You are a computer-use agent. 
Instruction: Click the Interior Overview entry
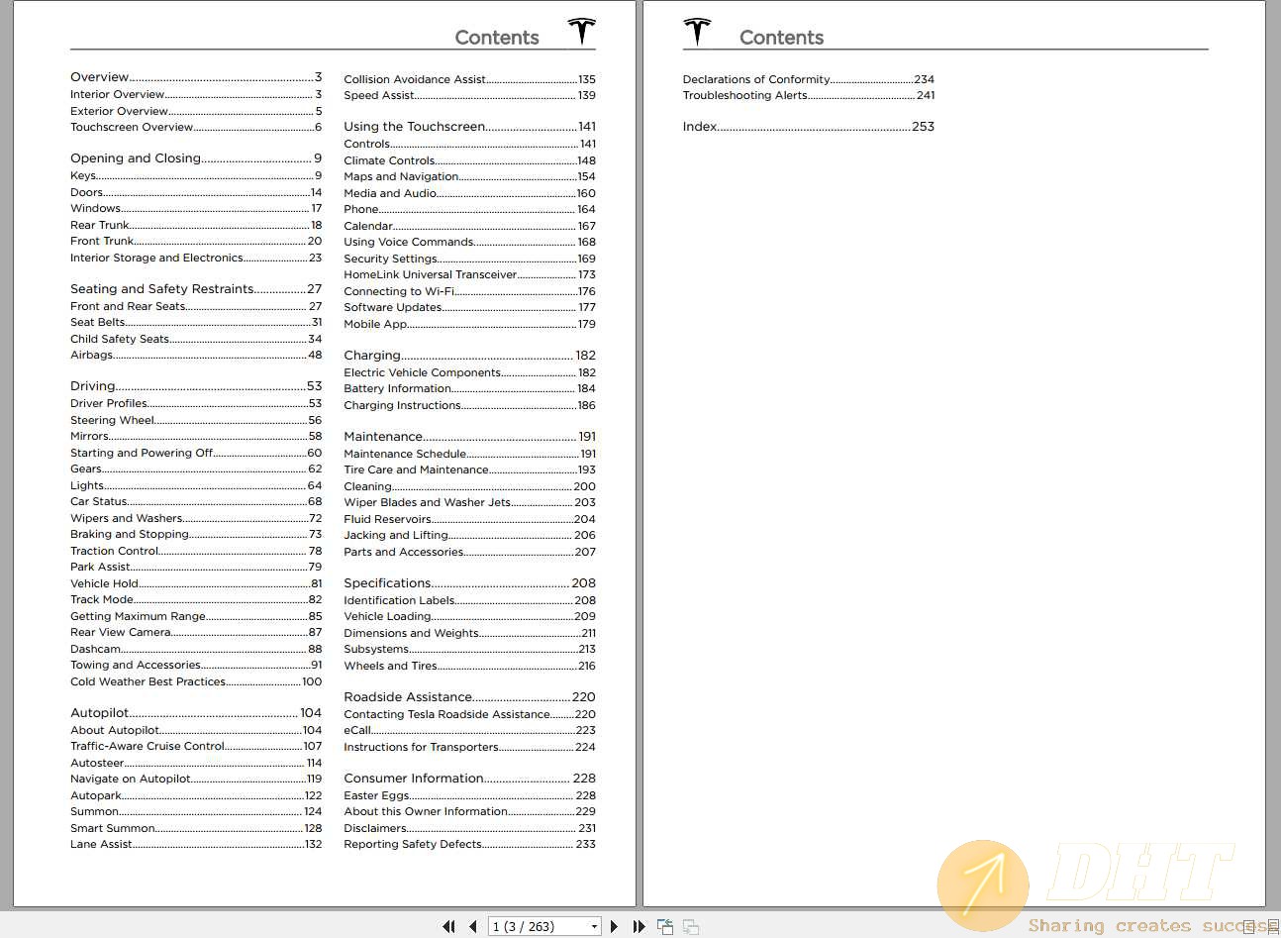tap(196, 95)
